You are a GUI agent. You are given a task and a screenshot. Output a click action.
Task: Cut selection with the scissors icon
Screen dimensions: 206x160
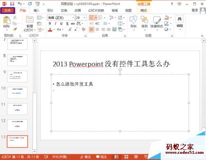(x=15, y=18)
